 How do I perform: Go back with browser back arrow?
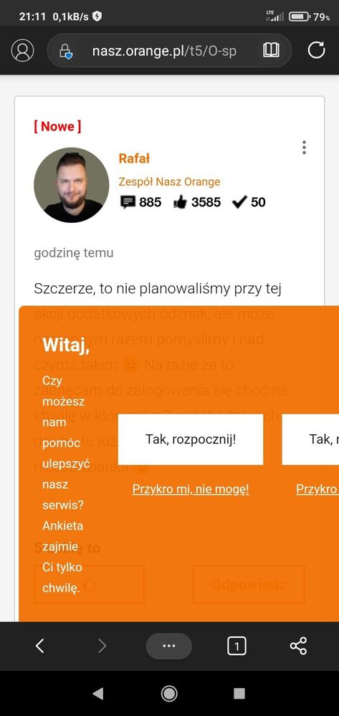pos(39,646)
